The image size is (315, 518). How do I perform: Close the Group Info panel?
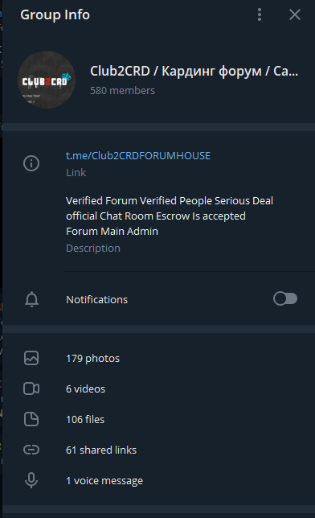tap(295, 14)
